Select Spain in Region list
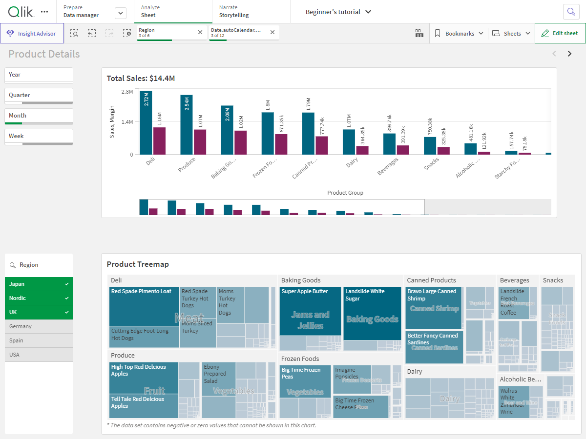The height and width of the screenshot is (439, 586). tap(39, 340)
